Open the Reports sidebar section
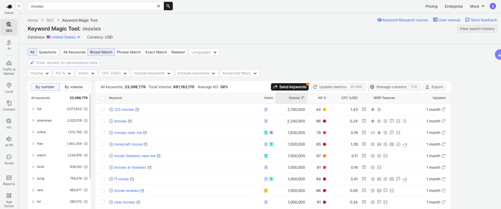Viewport: 501px width, 209px height. point(9,180)
